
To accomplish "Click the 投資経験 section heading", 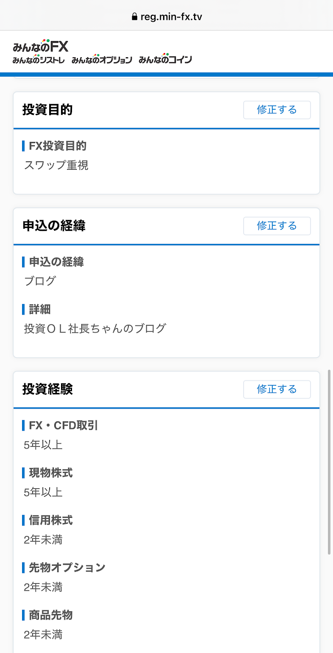I will pyautogui.click(x=47, y=389).
